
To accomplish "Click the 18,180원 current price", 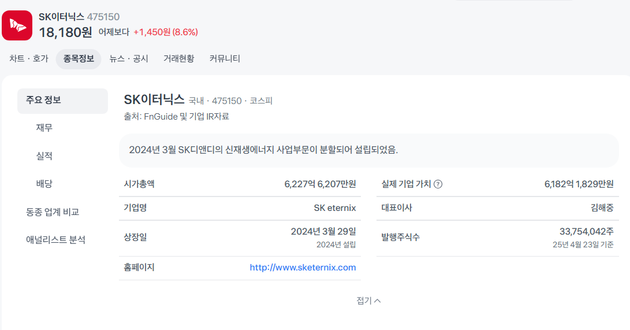I will (x=65, y=32).
